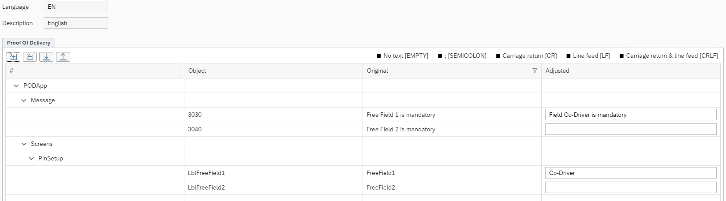Click the Description field showing English

click(75, 23)
